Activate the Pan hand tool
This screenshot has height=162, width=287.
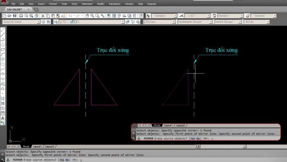click(87, 16)
